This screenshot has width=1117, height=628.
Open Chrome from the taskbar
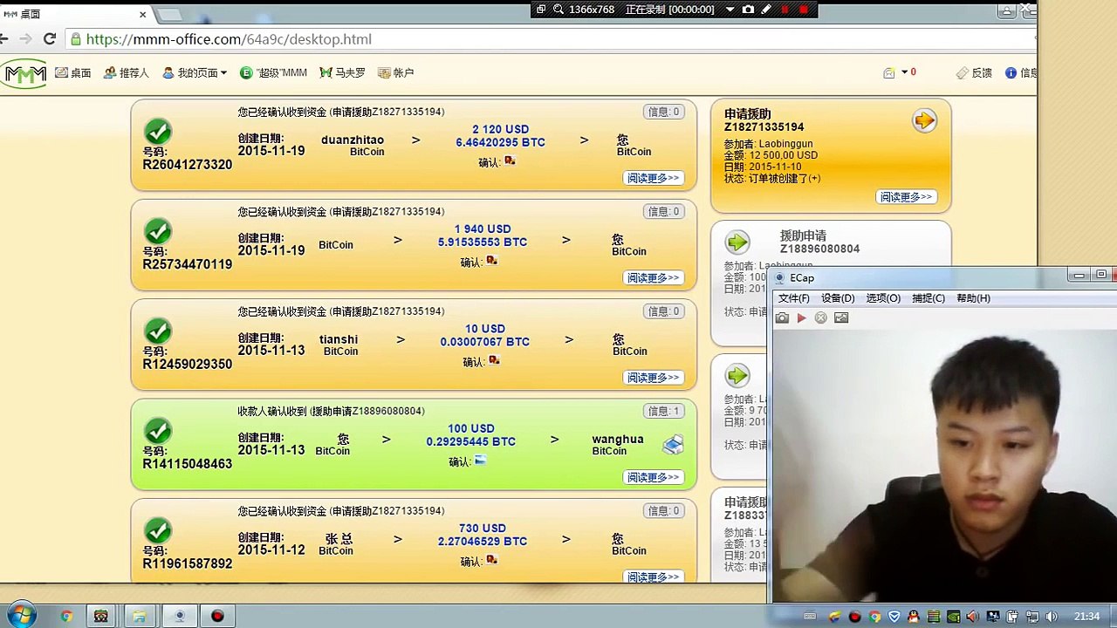coord(65,617)
